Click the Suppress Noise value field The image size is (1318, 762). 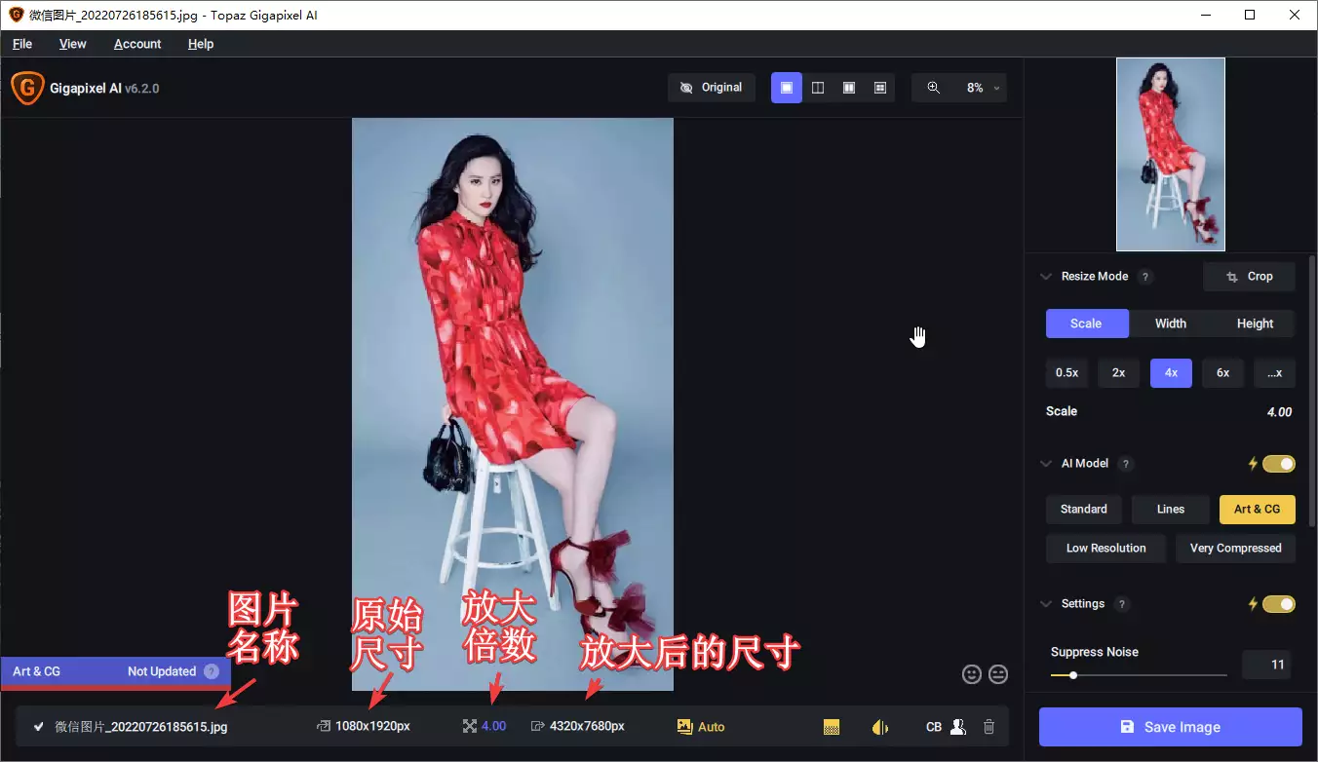point(1266,666)
